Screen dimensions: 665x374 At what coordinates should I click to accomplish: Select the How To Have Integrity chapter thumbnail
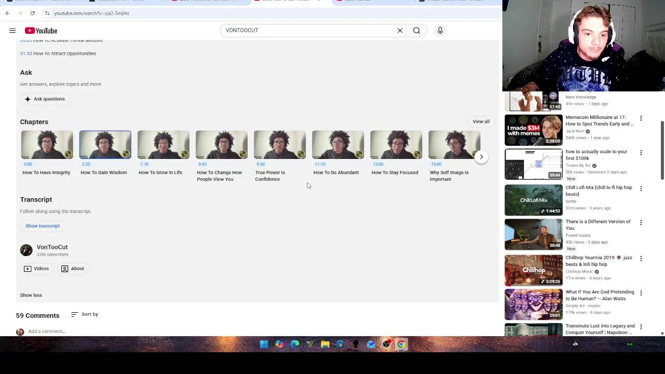[47, 145]
